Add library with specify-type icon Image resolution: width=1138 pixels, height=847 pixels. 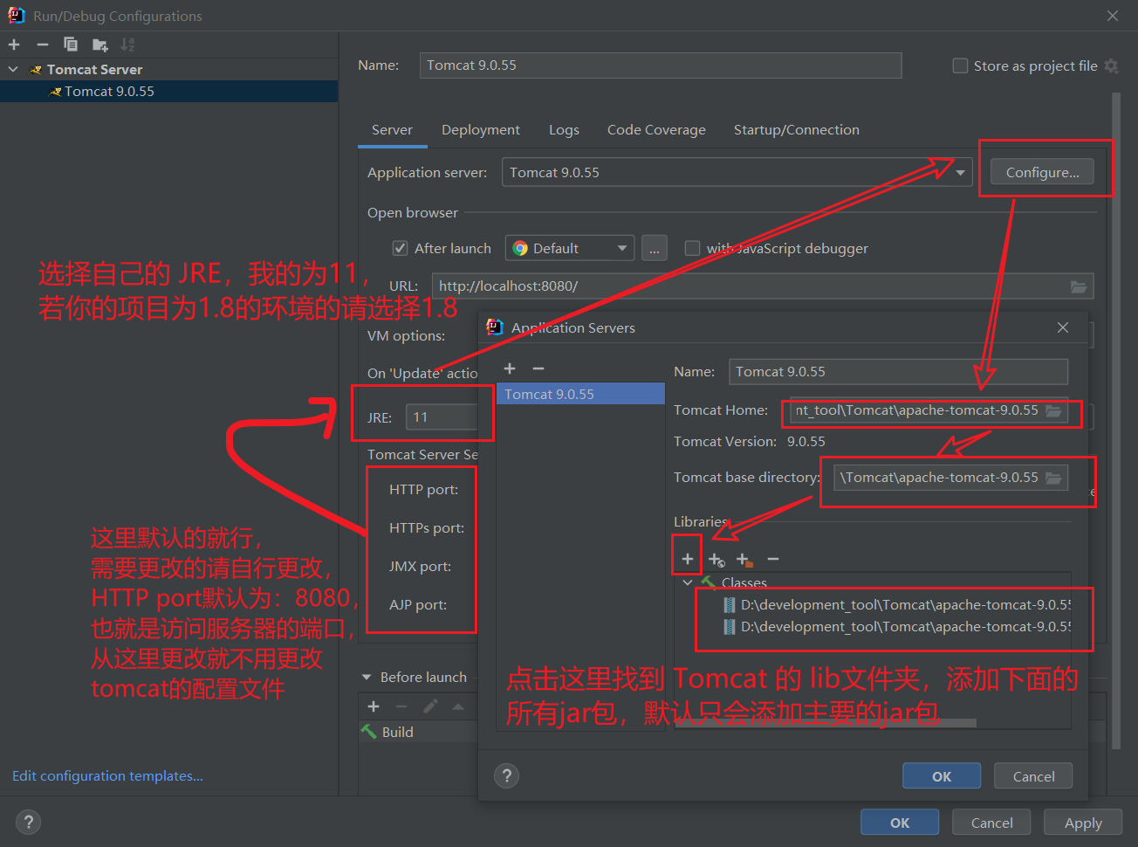pos(716,559)
